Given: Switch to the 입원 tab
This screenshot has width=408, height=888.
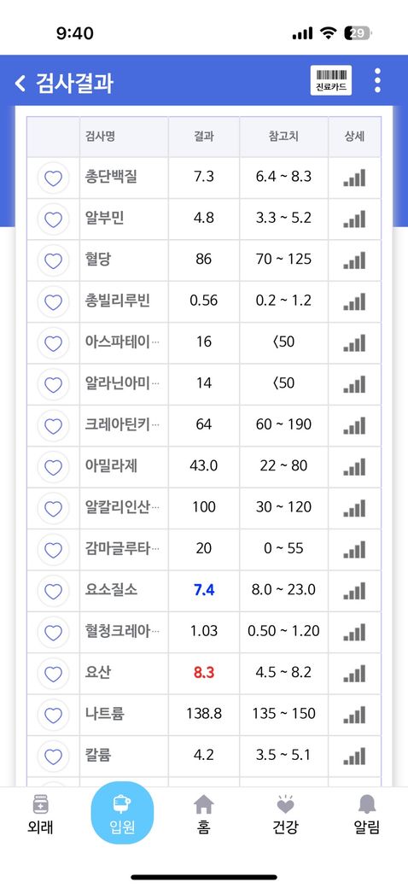Looking at the screenshot, I should click(x=122, y=813).
